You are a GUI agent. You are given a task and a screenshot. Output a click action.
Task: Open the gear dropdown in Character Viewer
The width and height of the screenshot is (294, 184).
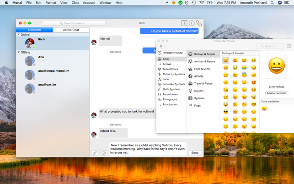(x=162, y=46)
